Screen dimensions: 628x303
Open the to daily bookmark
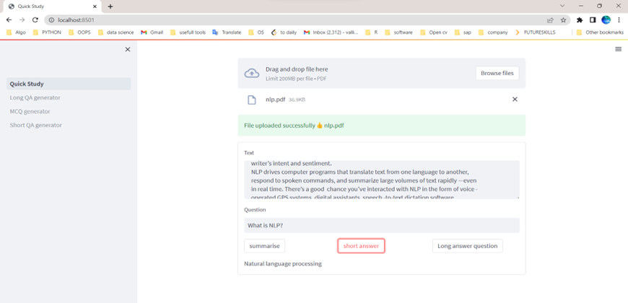point(284,32)
